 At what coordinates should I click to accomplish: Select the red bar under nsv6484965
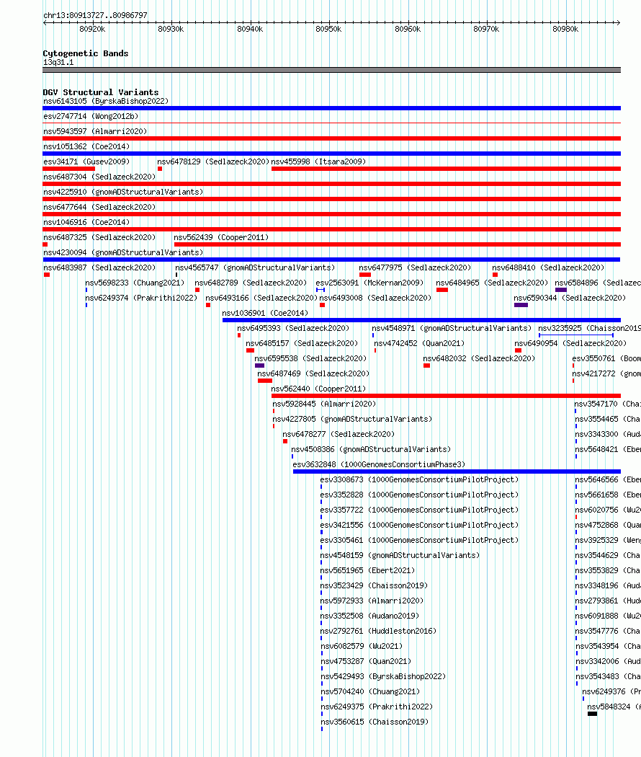tap(442, 290)
